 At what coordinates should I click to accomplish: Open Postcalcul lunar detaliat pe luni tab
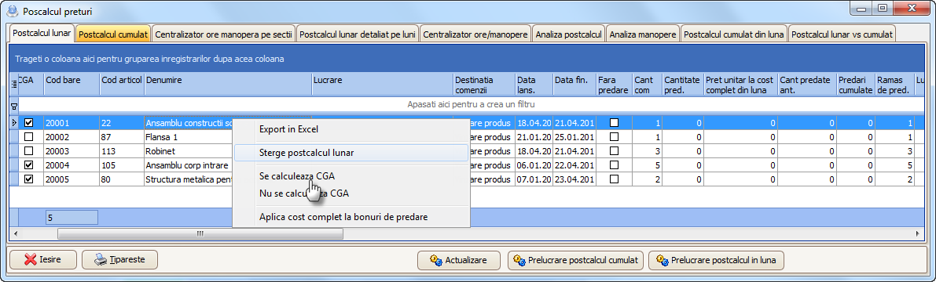[x=357, y=34]
